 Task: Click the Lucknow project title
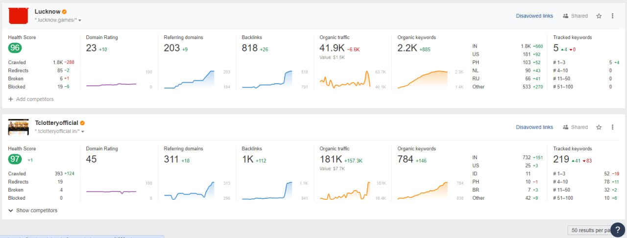pyautogui.click(x=47, y=12)
